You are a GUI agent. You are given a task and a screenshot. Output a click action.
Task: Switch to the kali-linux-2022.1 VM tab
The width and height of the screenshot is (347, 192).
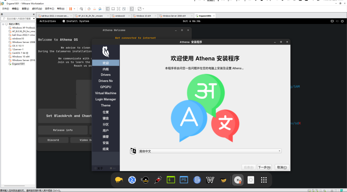tap(55, 16)
